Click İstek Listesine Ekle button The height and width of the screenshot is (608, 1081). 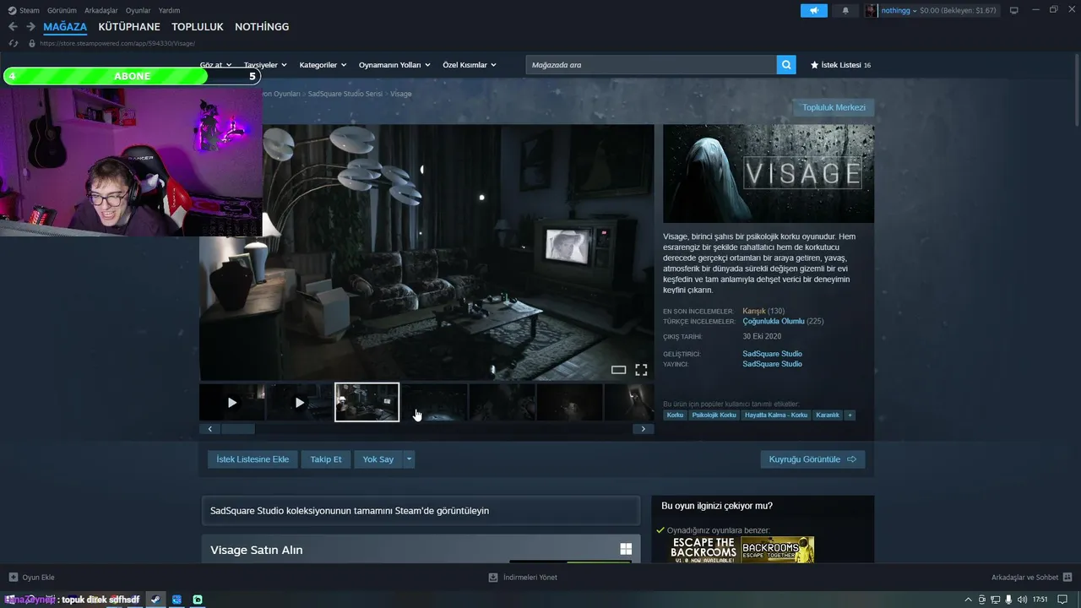click(x=253, y=459)
